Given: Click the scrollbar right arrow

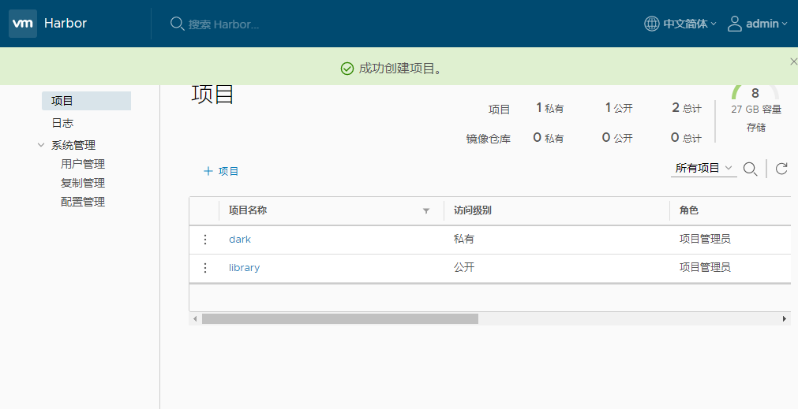Looking at the screenshot, I should (785, 319).
